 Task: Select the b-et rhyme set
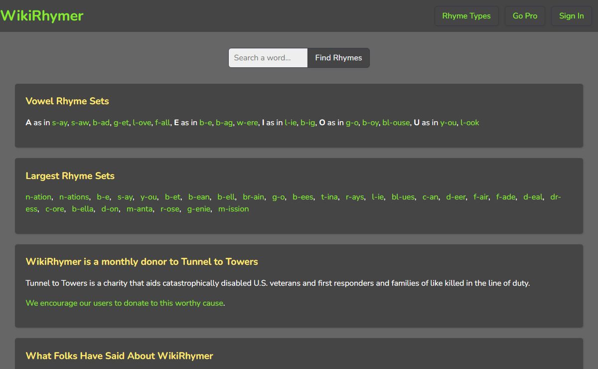click(x=172, y=197)
